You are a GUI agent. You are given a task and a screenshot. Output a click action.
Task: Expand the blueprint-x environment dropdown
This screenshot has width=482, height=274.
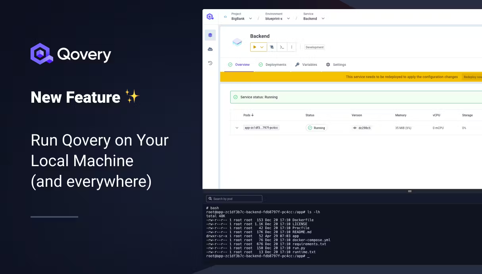(x=288, y=19)
